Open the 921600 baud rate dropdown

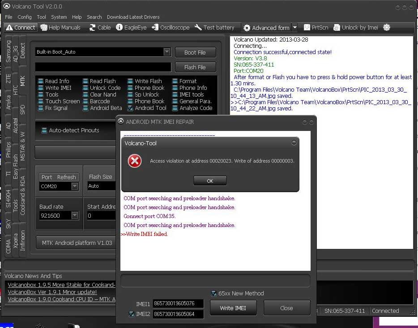click(x=75, y=215)
